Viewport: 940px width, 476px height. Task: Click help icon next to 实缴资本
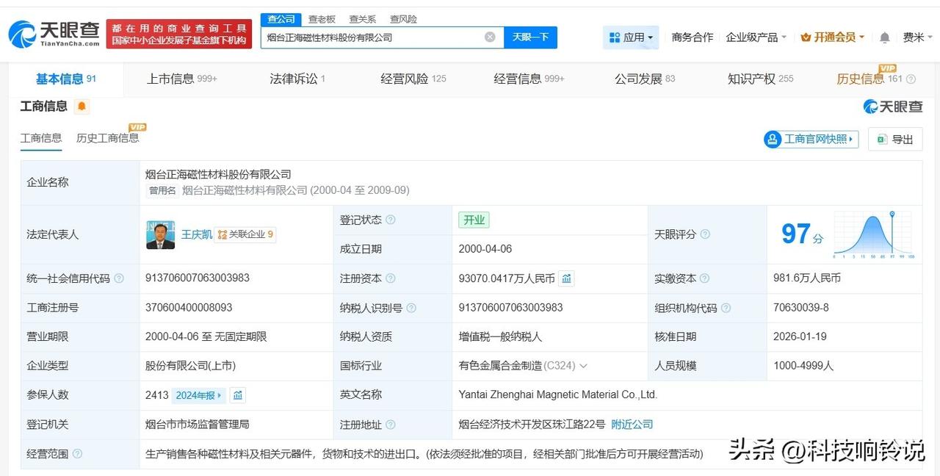click(x=705, y=278)
